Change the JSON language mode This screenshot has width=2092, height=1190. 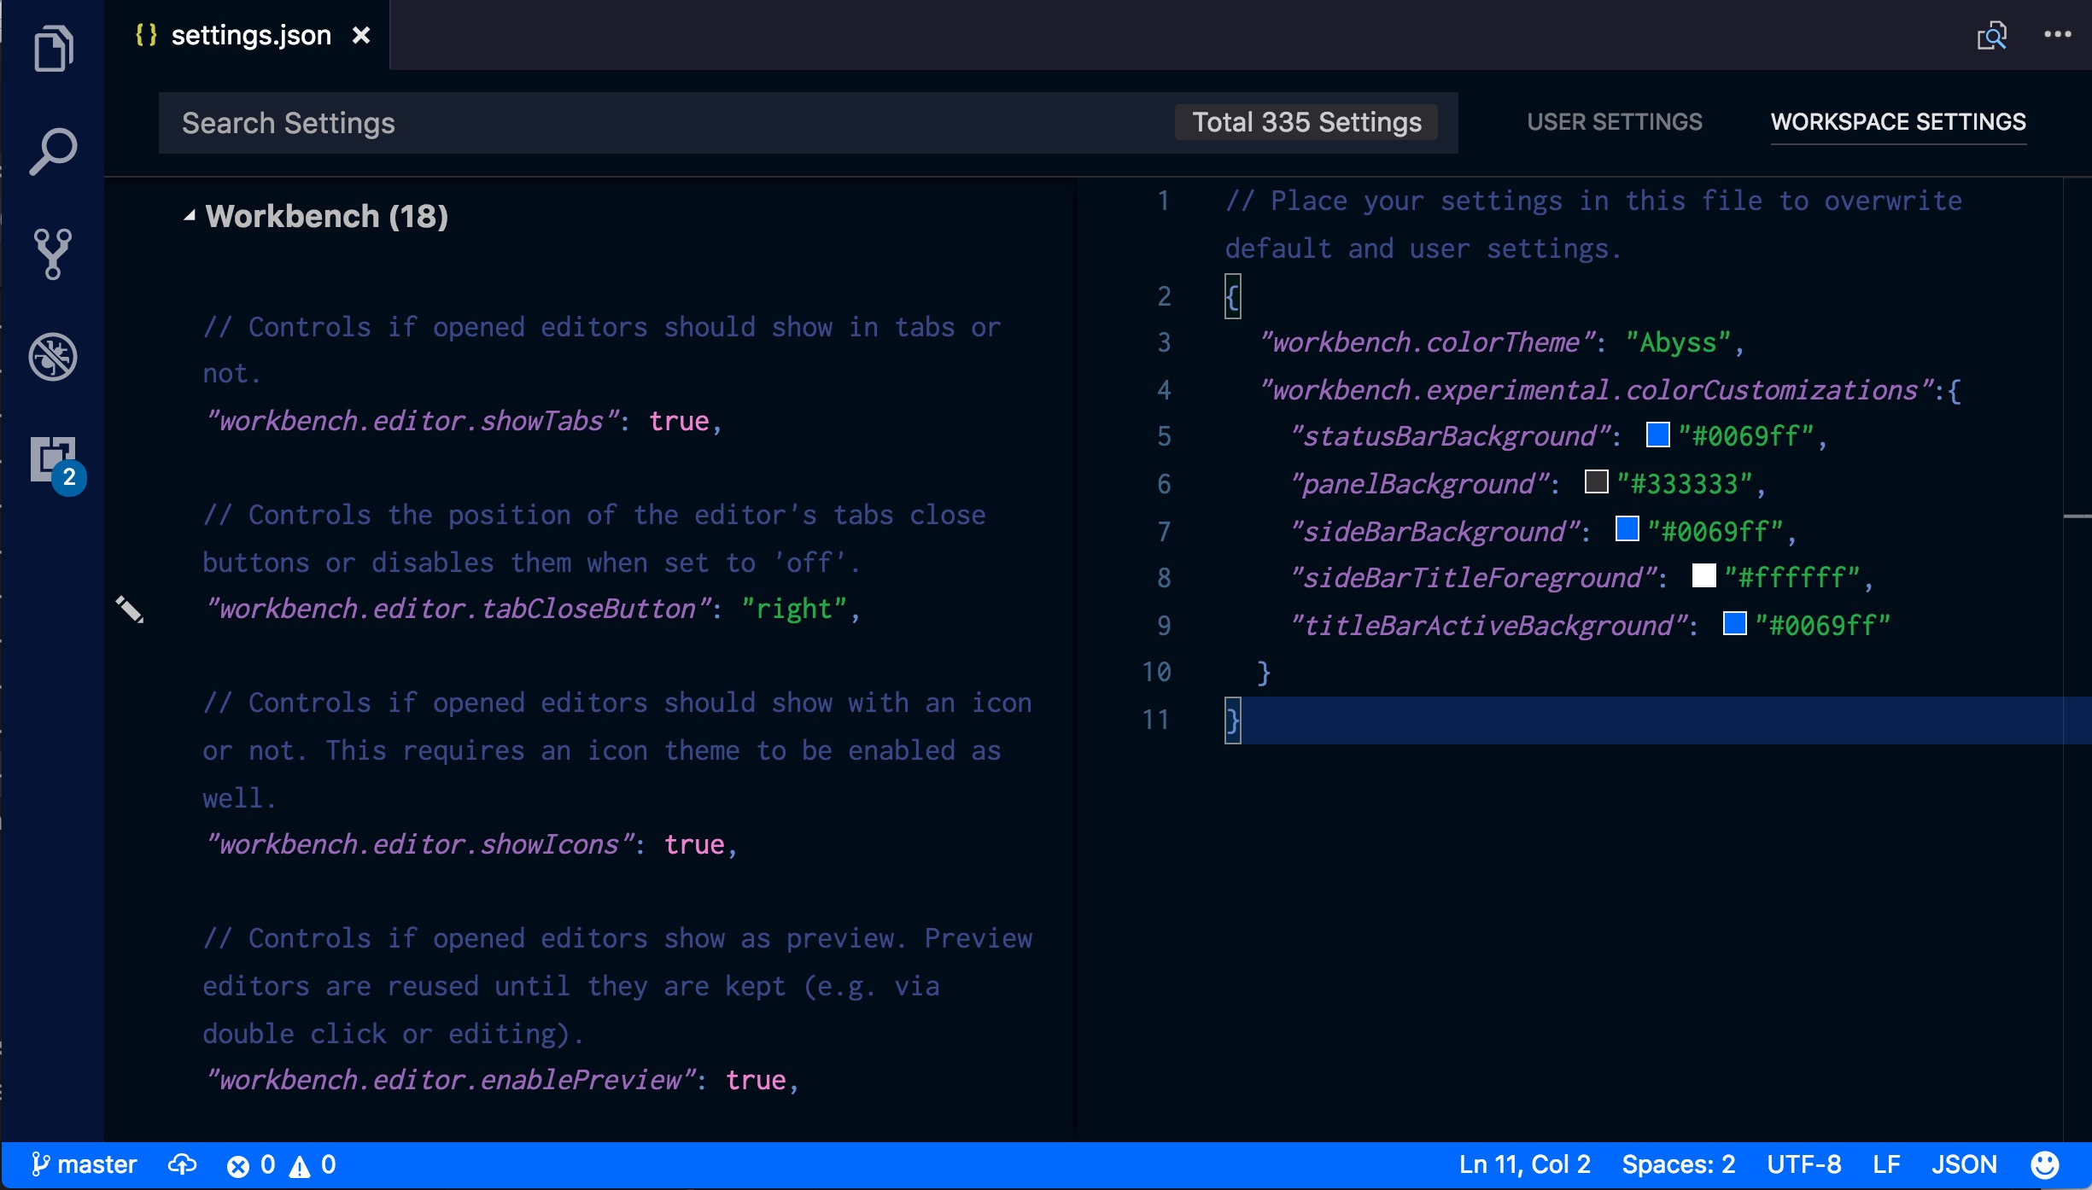[x=1964, y=1164]
